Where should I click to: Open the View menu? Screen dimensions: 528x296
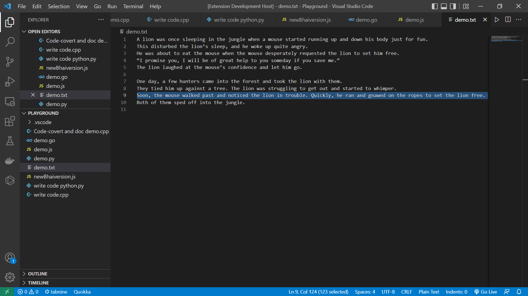tap(82, 6)
